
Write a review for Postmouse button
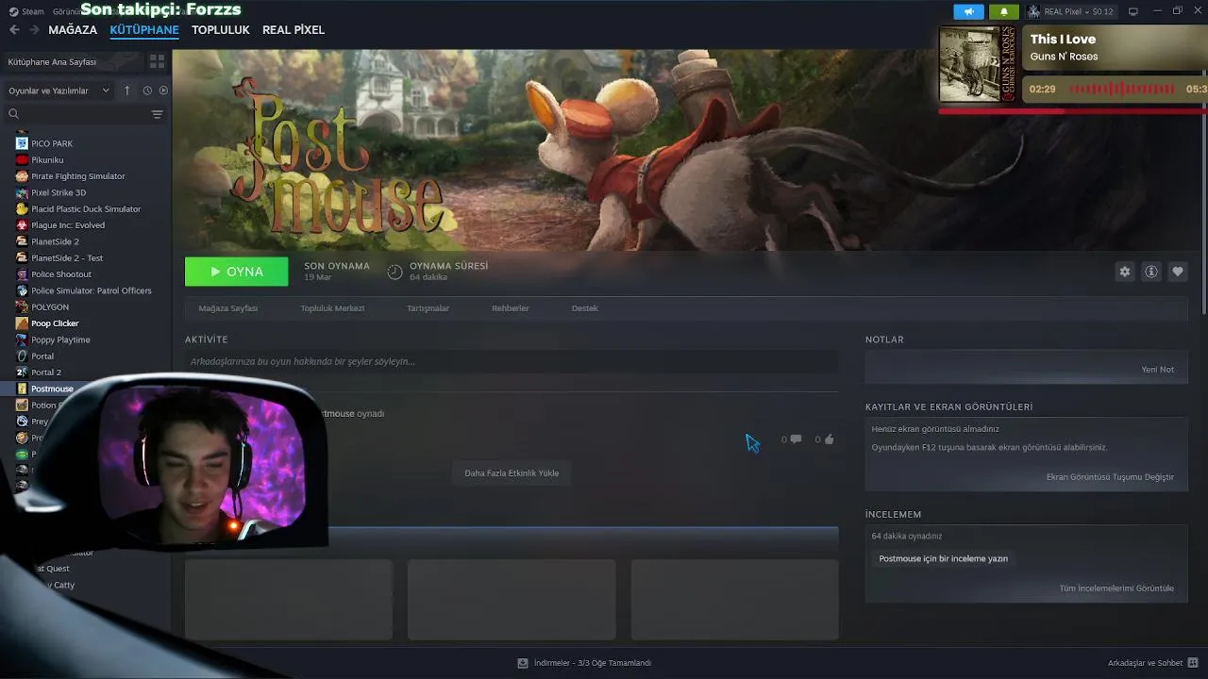pos(944,558)
